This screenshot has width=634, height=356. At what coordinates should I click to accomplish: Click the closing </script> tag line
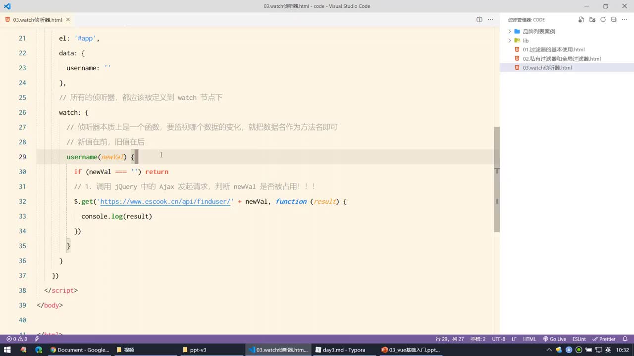point(61,290)
